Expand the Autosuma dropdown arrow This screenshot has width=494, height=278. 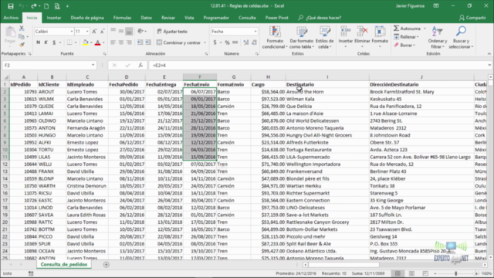click(425, 29)
